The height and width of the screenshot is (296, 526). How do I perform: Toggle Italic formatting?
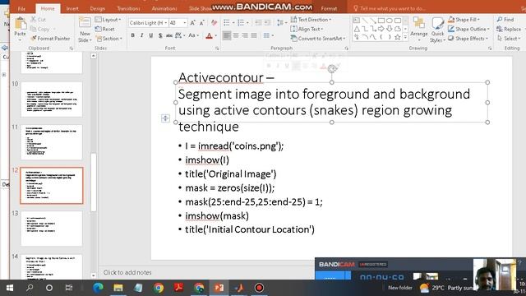click(x=142, y=35)
